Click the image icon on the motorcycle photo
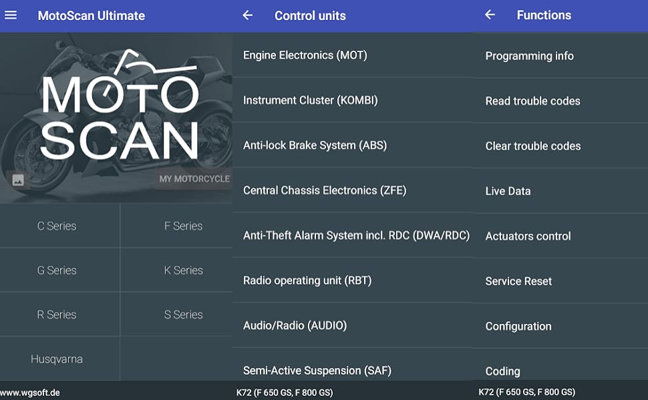The width and height of the screenshot is (648, 400). [x=17, y=181]
